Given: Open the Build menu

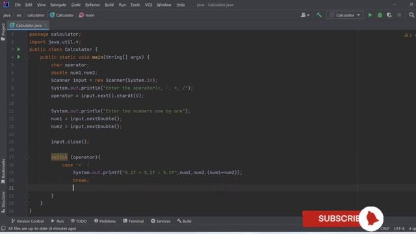Looking at the screenshot, I should point(109,5).
